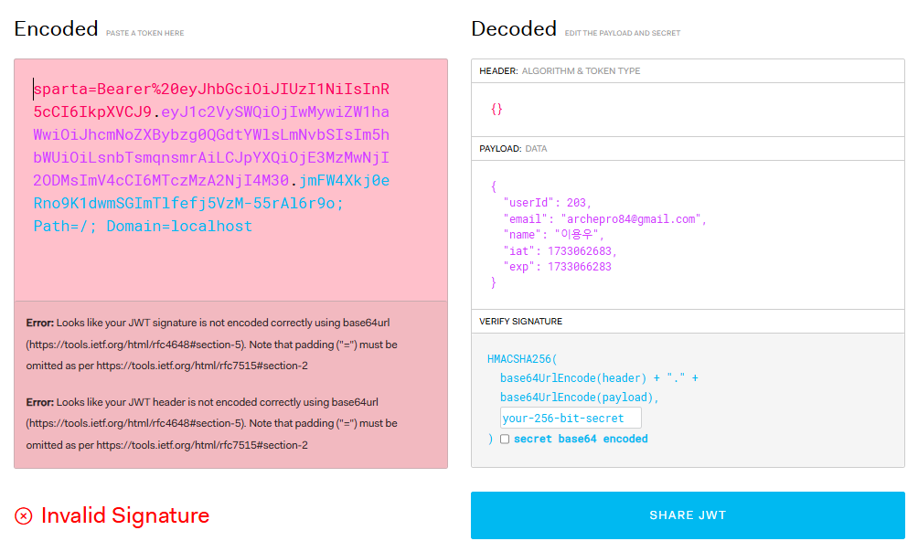918x541 pixels.
Task: Click the Encoded heading
Action: (x=56, y=28)
